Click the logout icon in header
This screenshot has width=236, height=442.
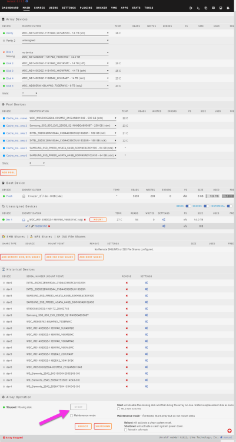(191, 8)
